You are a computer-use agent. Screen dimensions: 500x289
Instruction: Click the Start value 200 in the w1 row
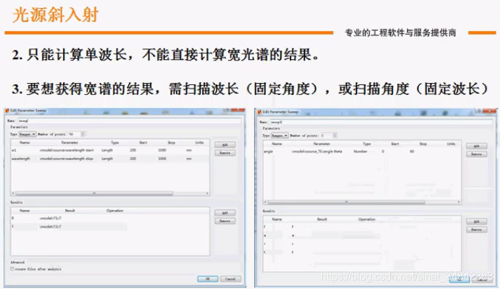coord(133,150)
